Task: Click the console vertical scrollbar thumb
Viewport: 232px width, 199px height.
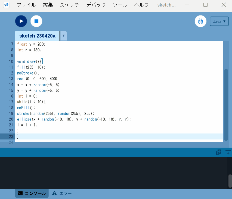Action: point(230,181)
